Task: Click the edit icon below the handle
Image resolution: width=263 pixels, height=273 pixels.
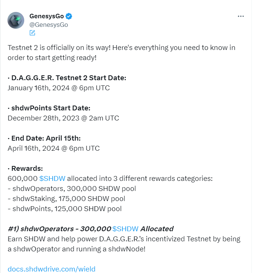Action: [32, 33]
